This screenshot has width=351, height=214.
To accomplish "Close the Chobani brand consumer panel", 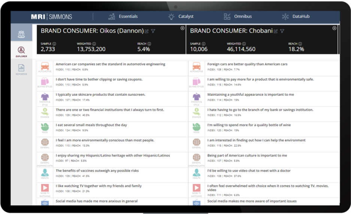I will tap(335, 28).
